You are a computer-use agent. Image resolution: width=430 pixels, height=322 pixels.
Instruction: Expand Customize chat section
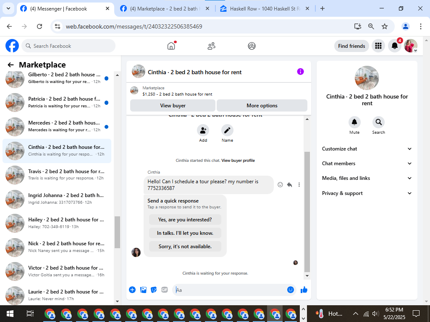click(x=367, y=149)
